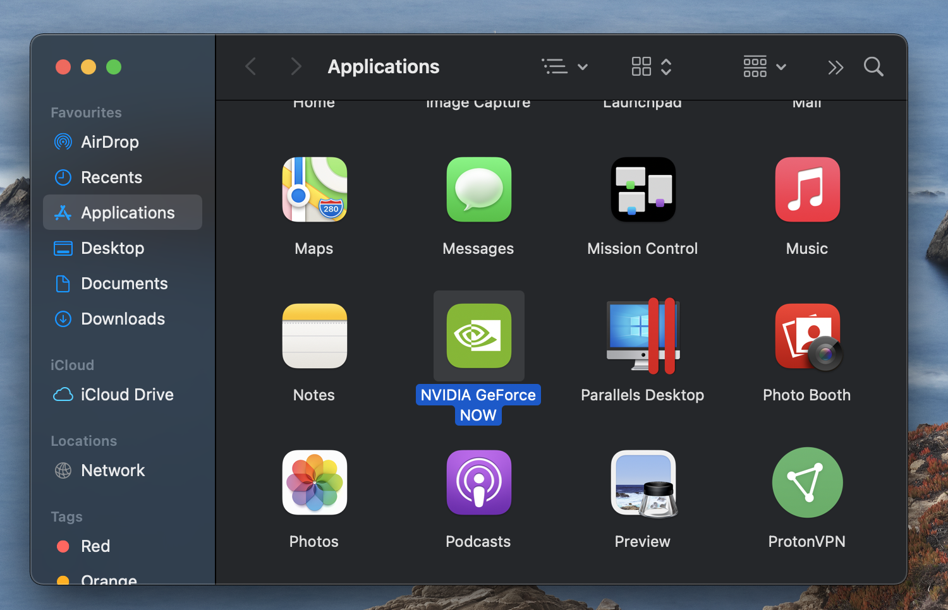Click the Photo Booth label text
Screen dimensions: 948x610
[807, 395]
